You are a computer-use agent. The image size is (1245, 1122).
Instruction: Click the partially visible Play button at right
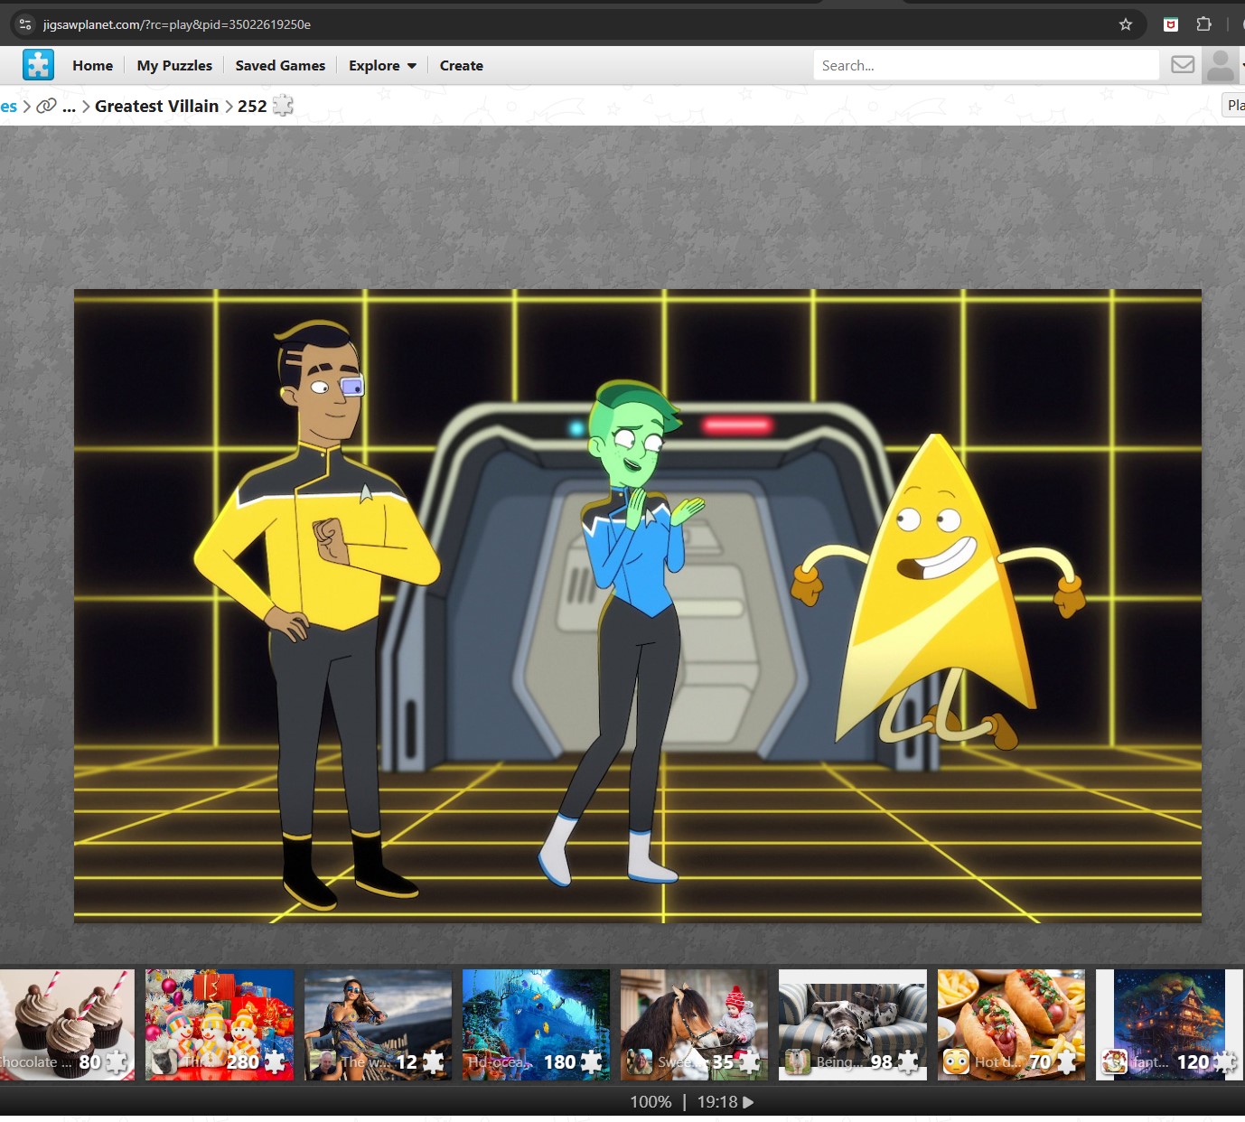click(x=1234, y=105)
